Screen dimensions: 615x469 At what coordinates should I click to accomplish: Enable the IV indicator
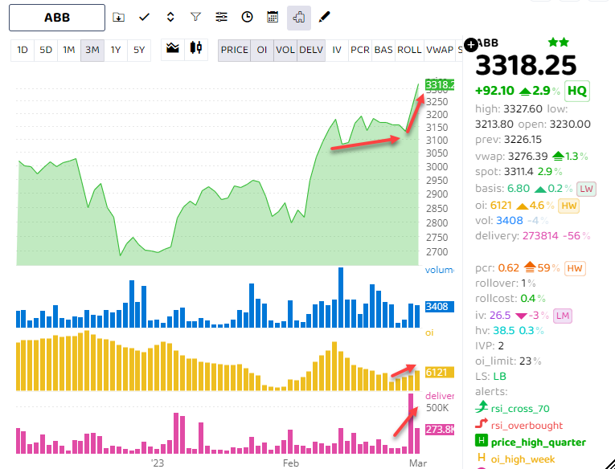(x=337, y=50)
